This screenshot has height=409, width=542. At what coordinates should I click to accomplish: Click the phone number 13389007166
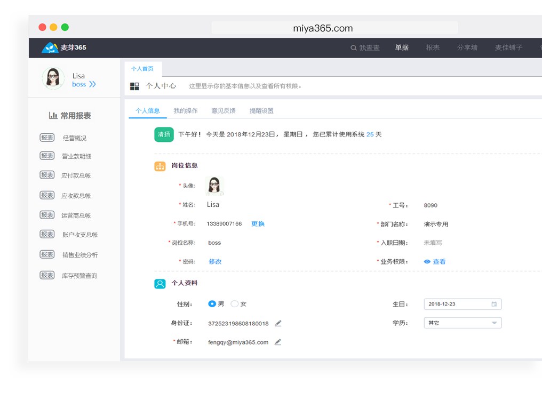(x=224, y=224)
